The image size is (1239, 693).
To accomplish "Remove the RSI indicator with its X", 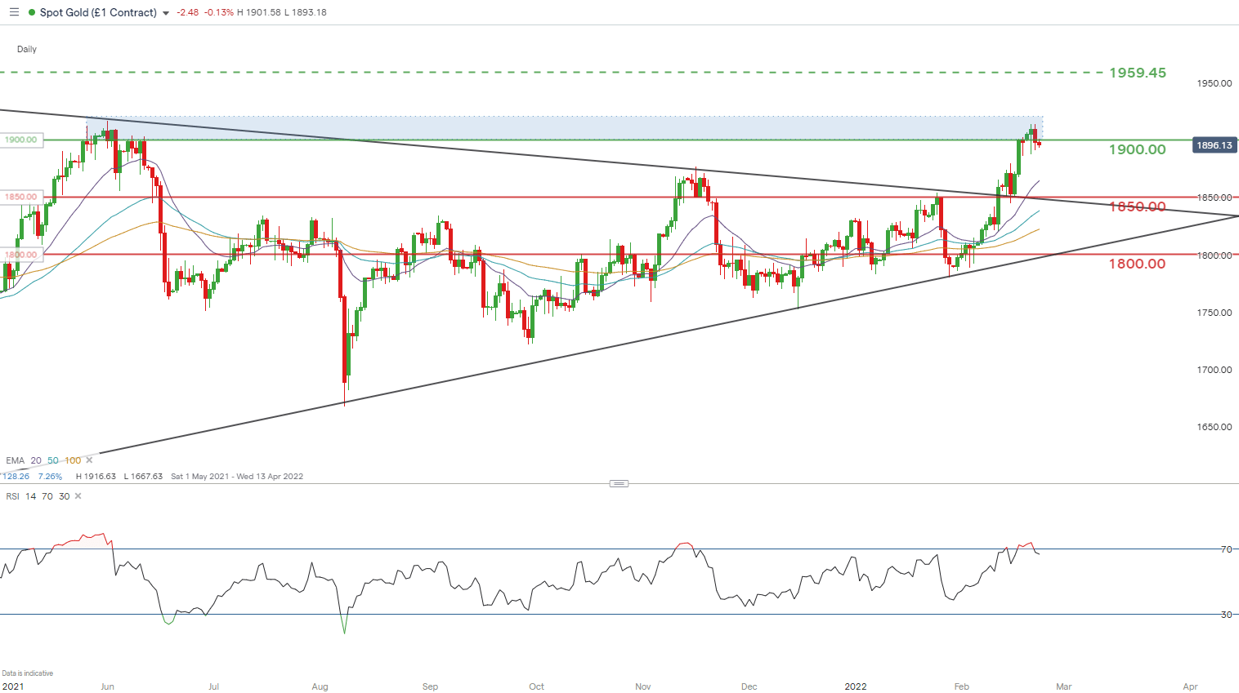I will pyautogui.click(x=78, y=496).
